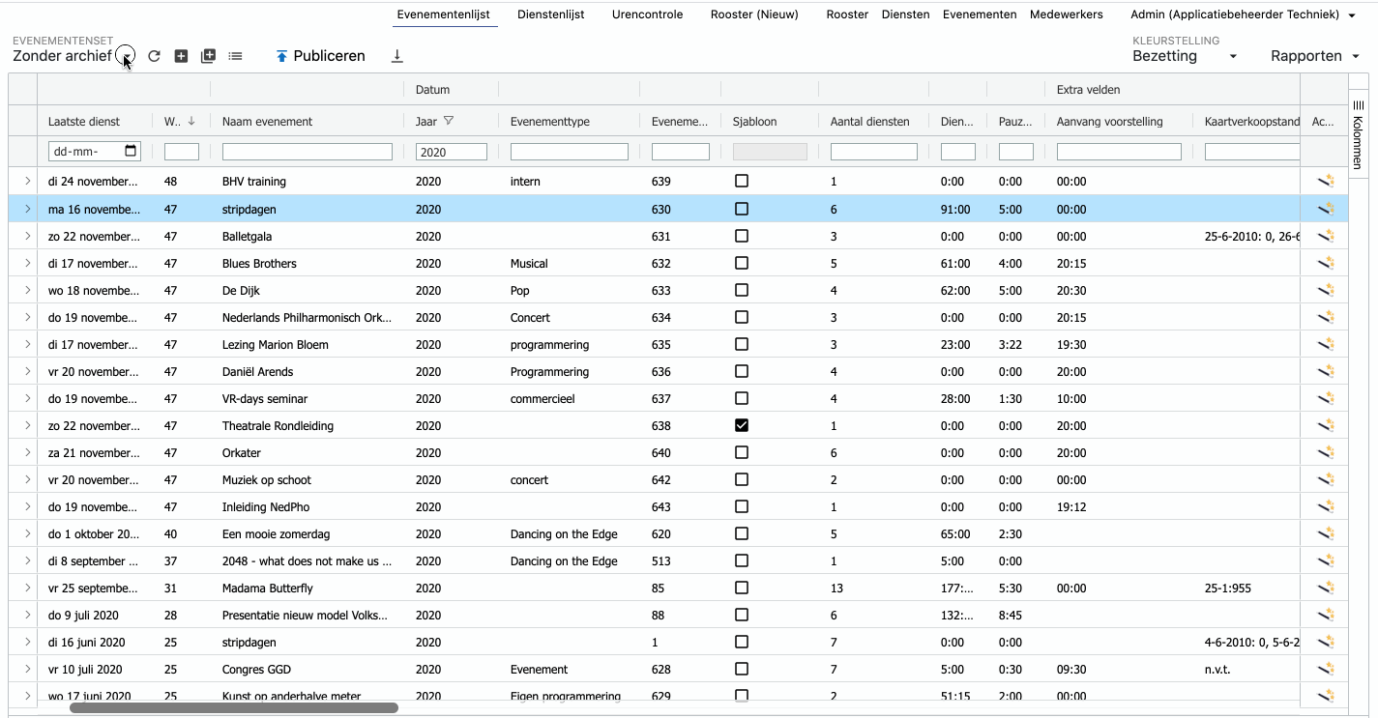The height and width of the screenshot is (718, 1378).
Task: Toggle Sjabloon checkbox for VR-days seminar
Action: click(742, 397)
